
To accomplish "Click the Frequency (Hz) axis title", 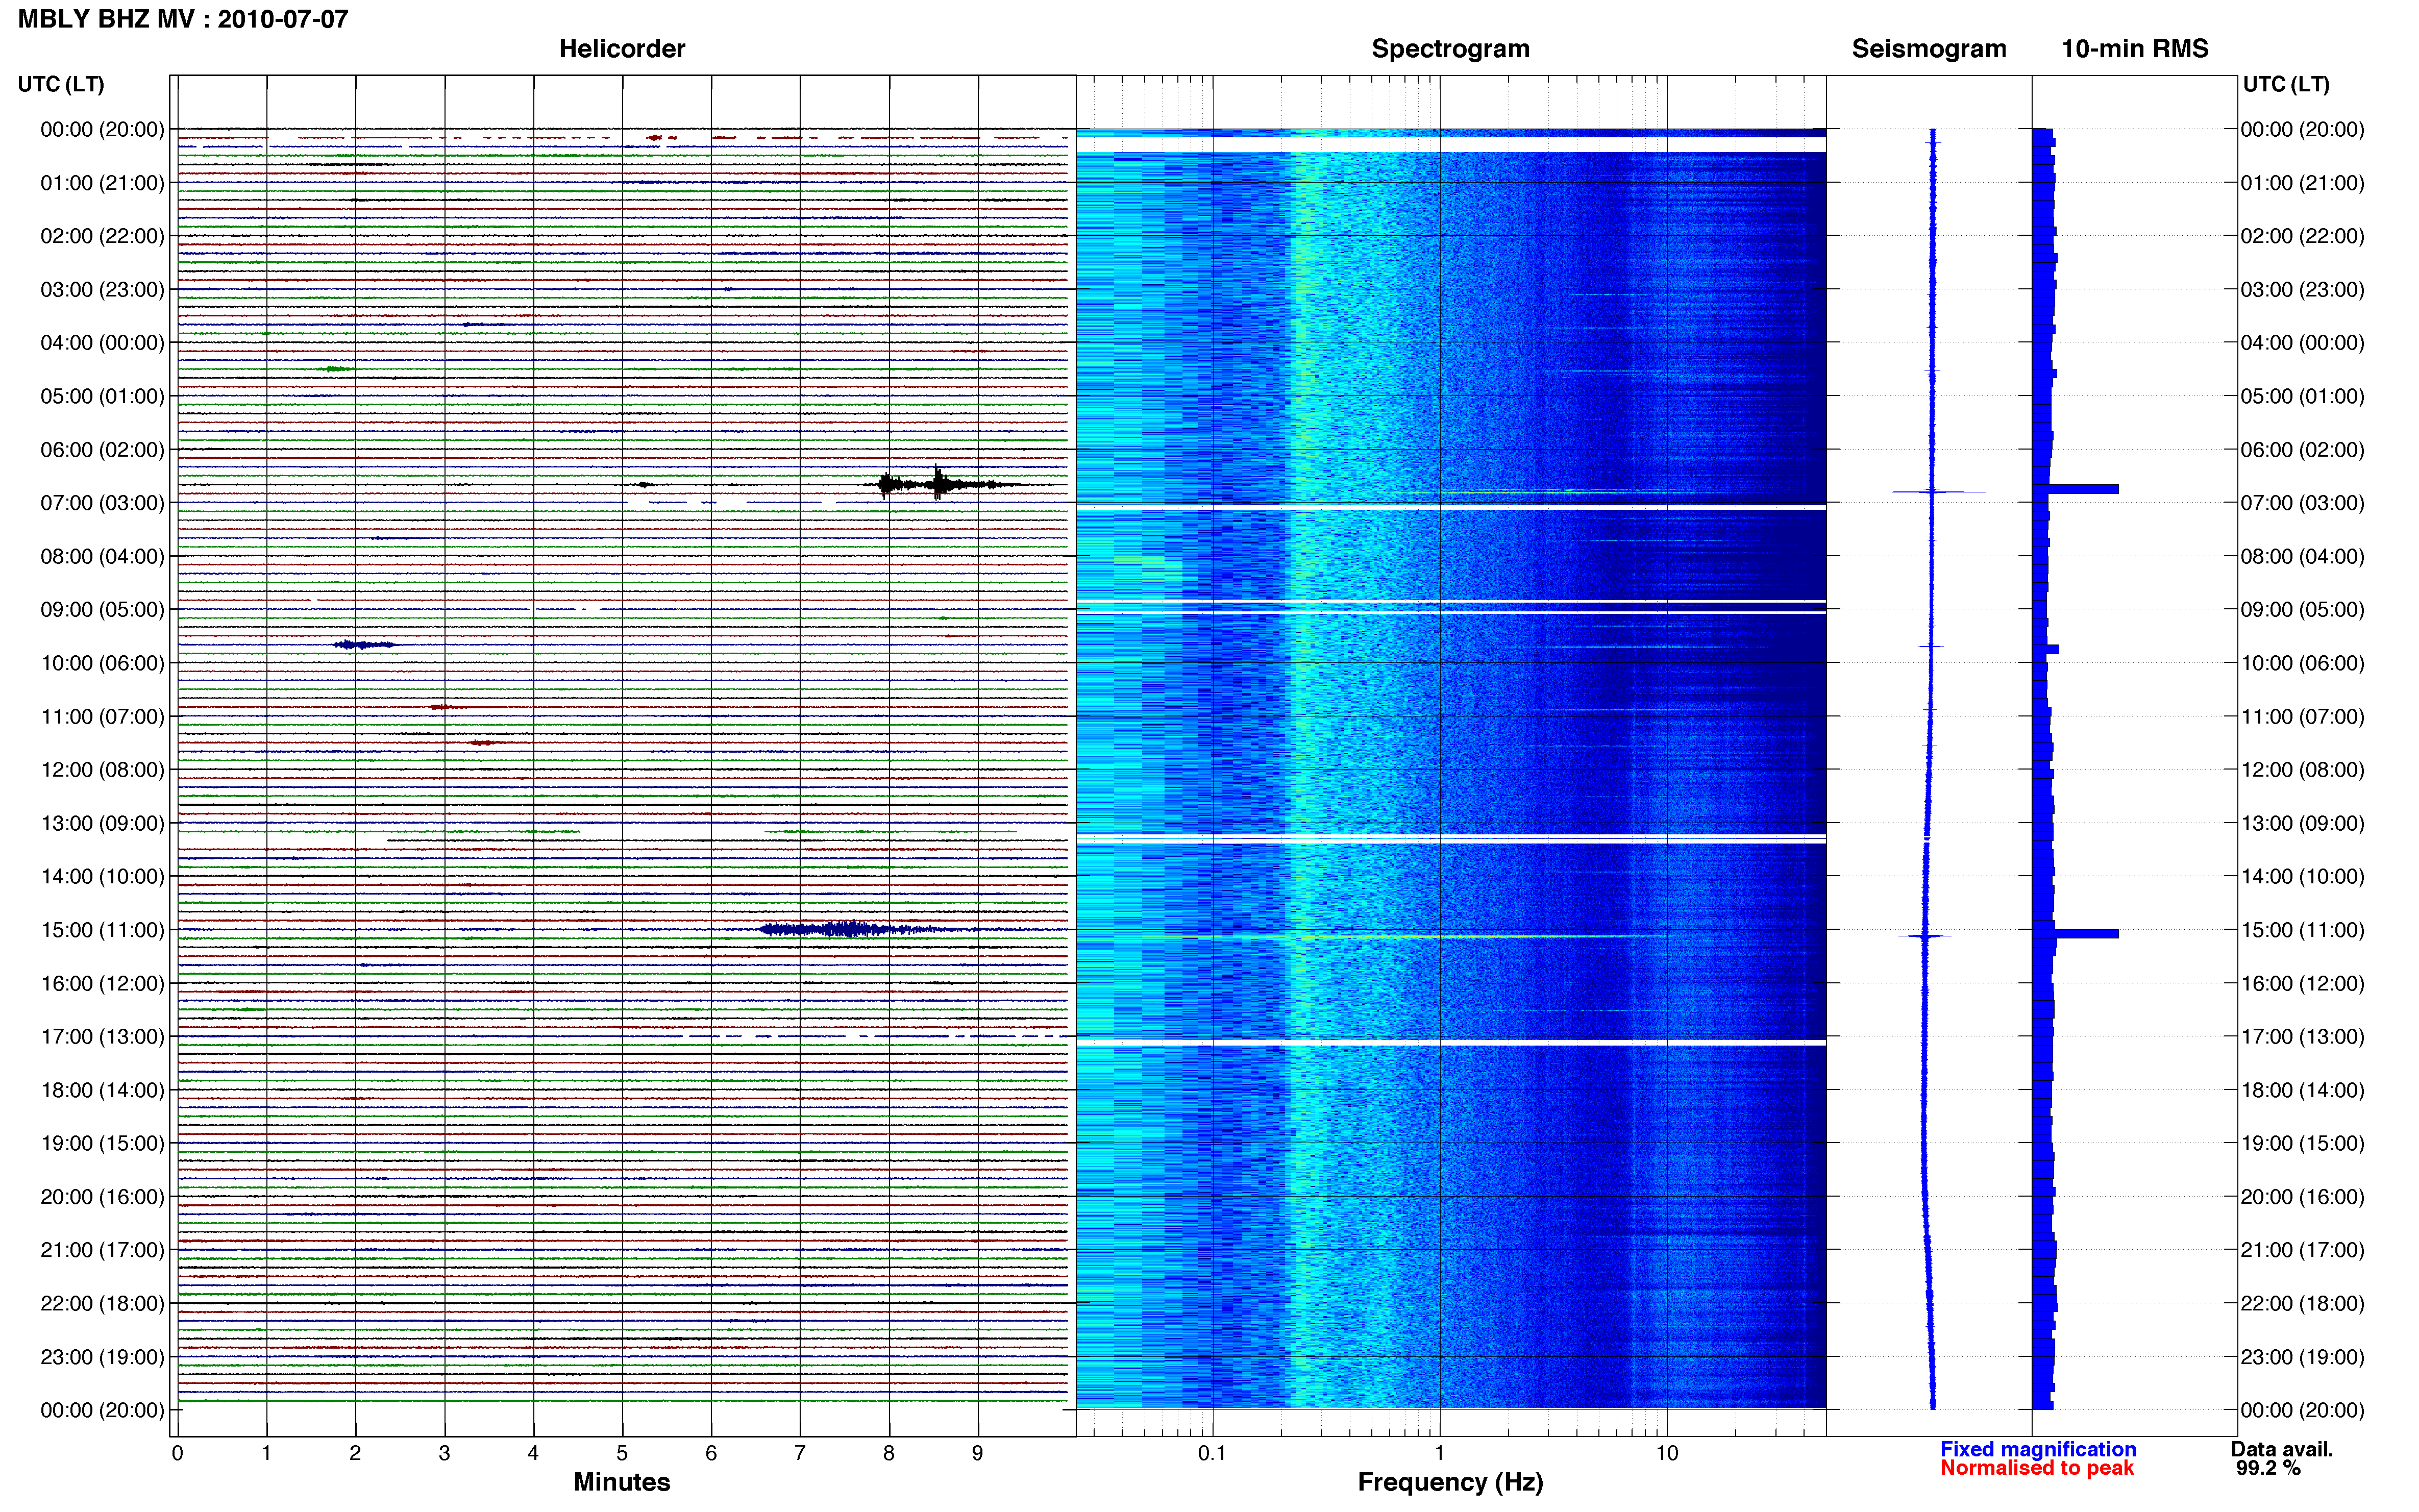I will (x=1450, y=1482).
